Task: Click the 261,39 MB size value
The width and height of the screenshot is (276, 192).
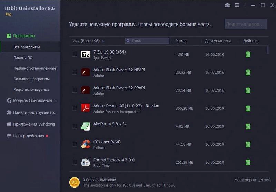Action: [184, 162]
